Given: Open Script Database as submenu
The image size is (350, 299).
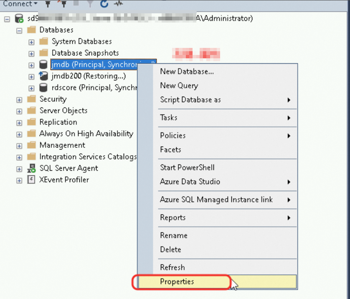Looking at the screenshot, I should pyautogui.click(x=217, y=100).
